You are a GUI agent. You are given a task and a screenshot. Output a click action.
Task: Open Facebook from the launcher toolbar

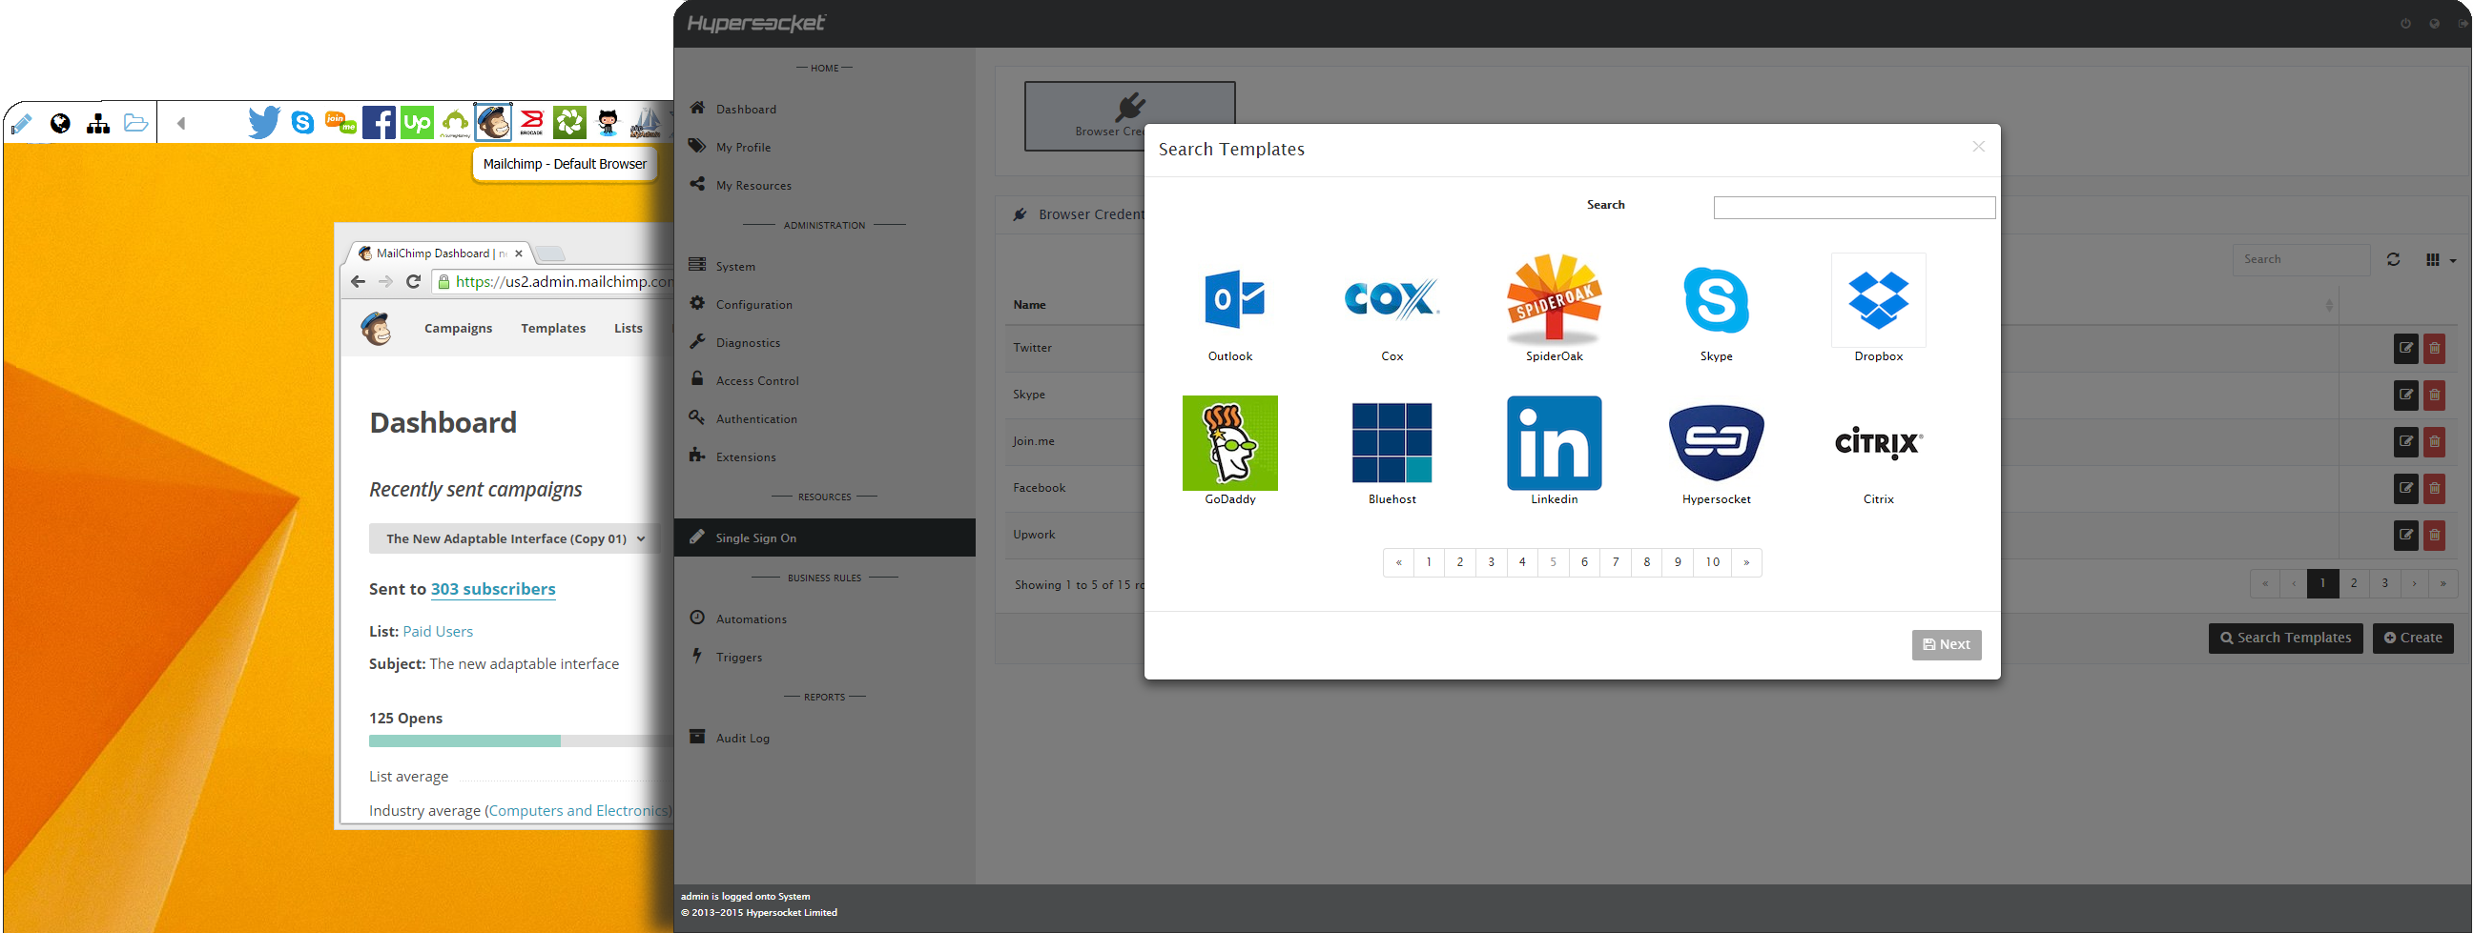[379, 123]
